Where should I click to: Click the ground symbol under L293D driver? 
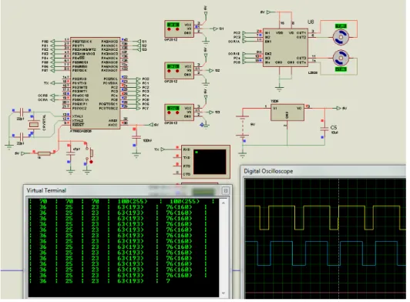(279, 89)
